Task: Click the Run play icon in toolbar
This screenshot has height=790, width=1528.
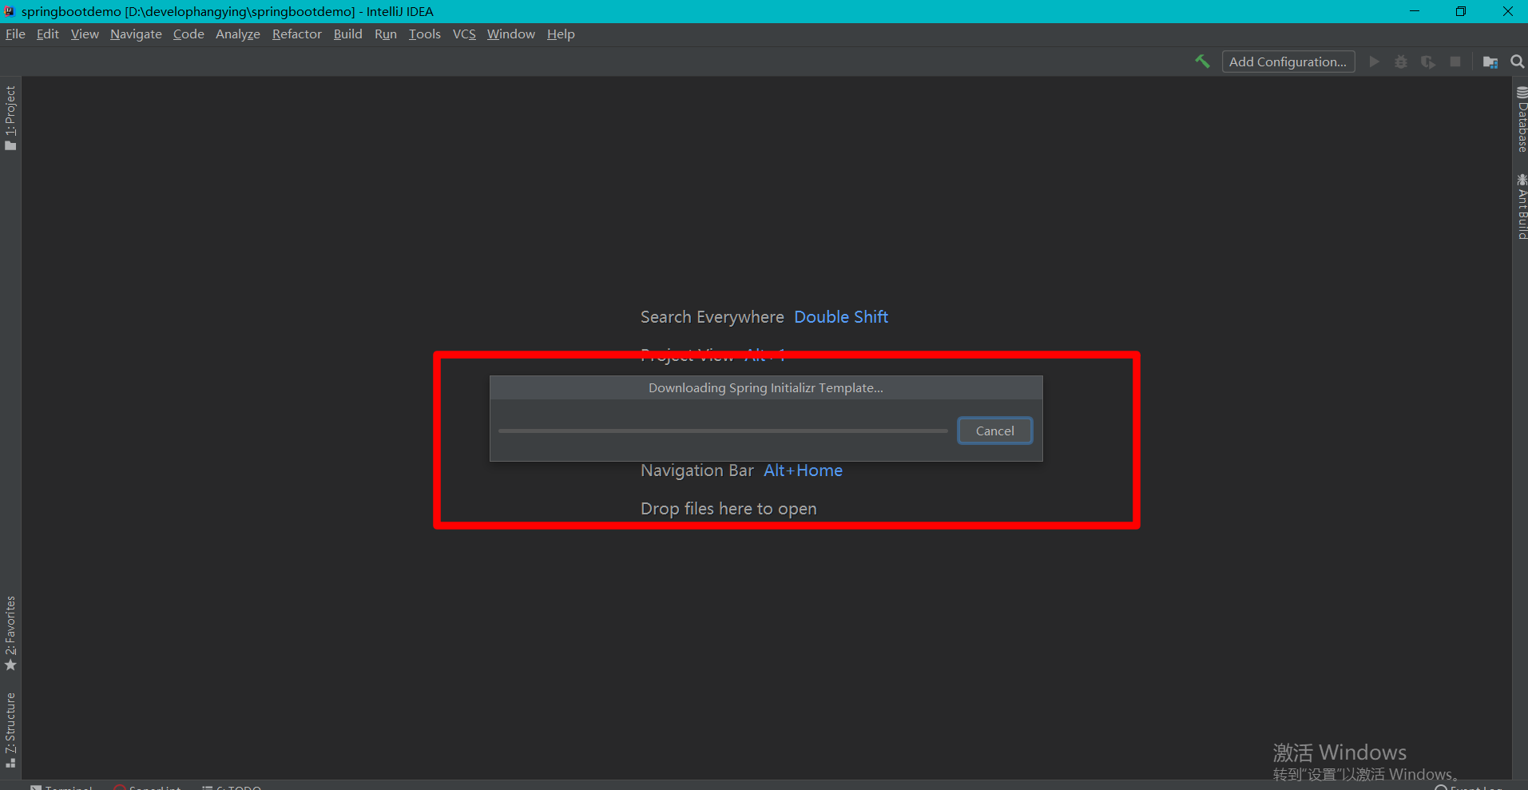Action: click(x=1374, y=62)
